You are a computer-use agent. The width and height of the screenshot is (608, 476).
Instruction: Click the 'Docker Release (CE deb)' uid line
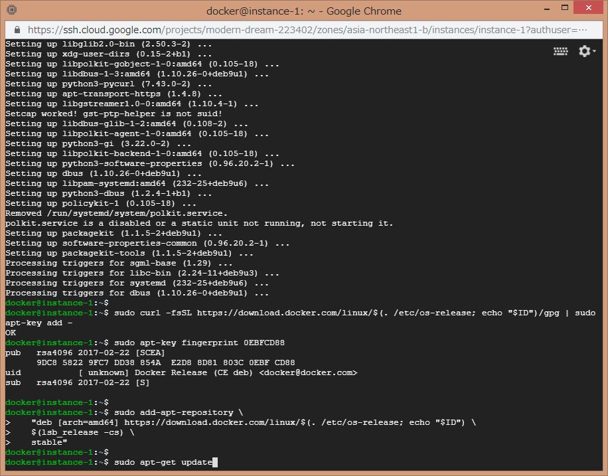(x=181, y=372)
